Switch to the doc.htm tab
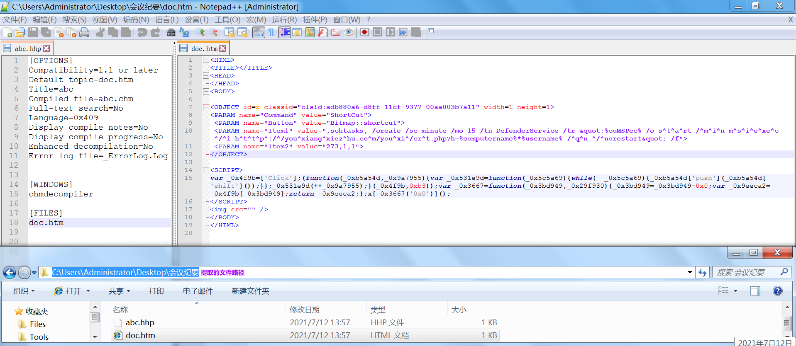The height and width of the screenshot is (346, 796). point(204,48)
